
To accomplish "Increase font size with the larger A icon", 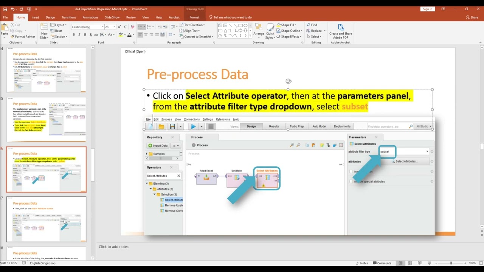I will [x=119, y=27].
